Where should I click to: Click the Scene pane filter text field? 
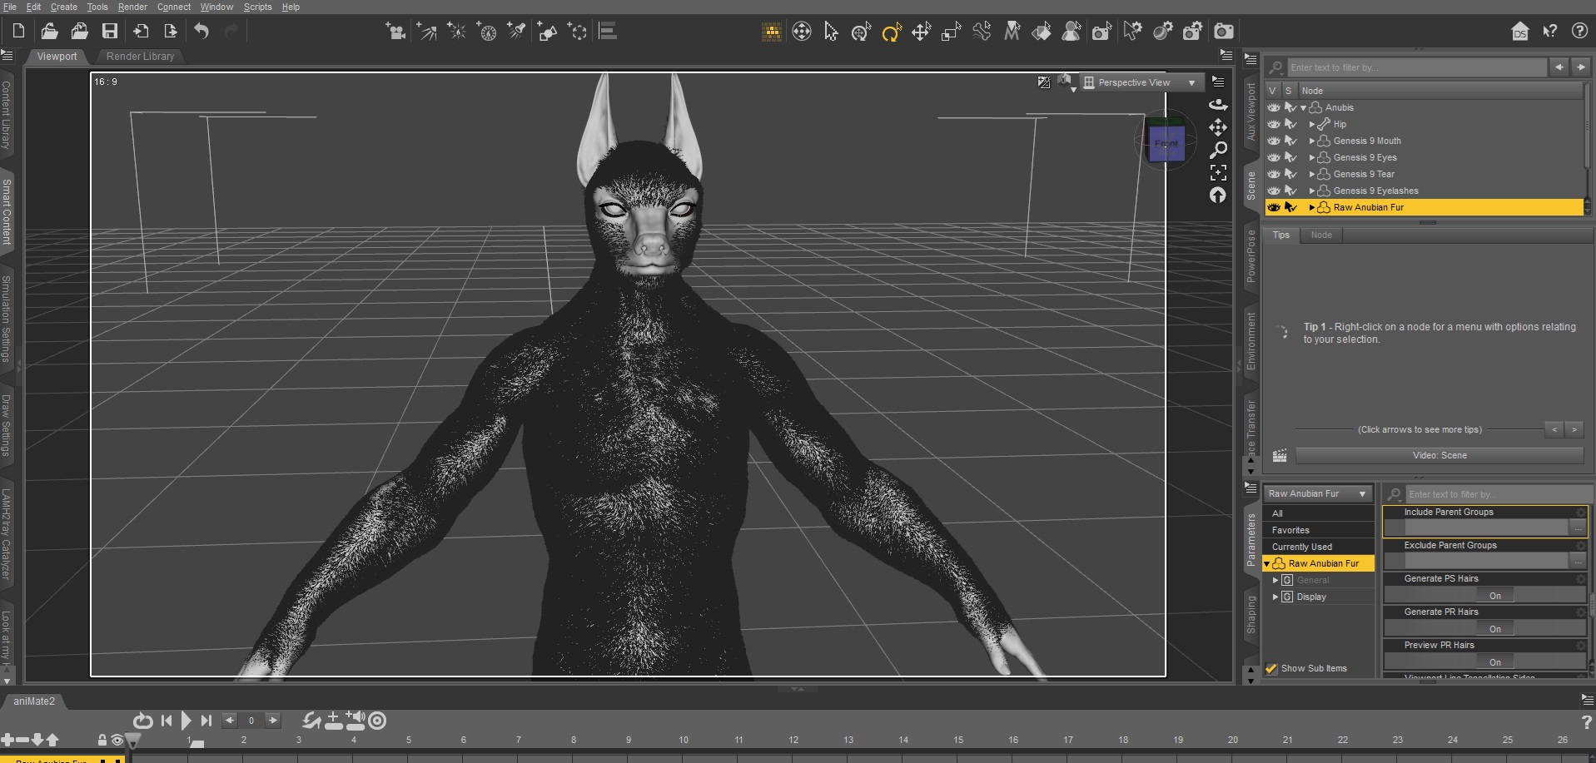[1415, 67]
